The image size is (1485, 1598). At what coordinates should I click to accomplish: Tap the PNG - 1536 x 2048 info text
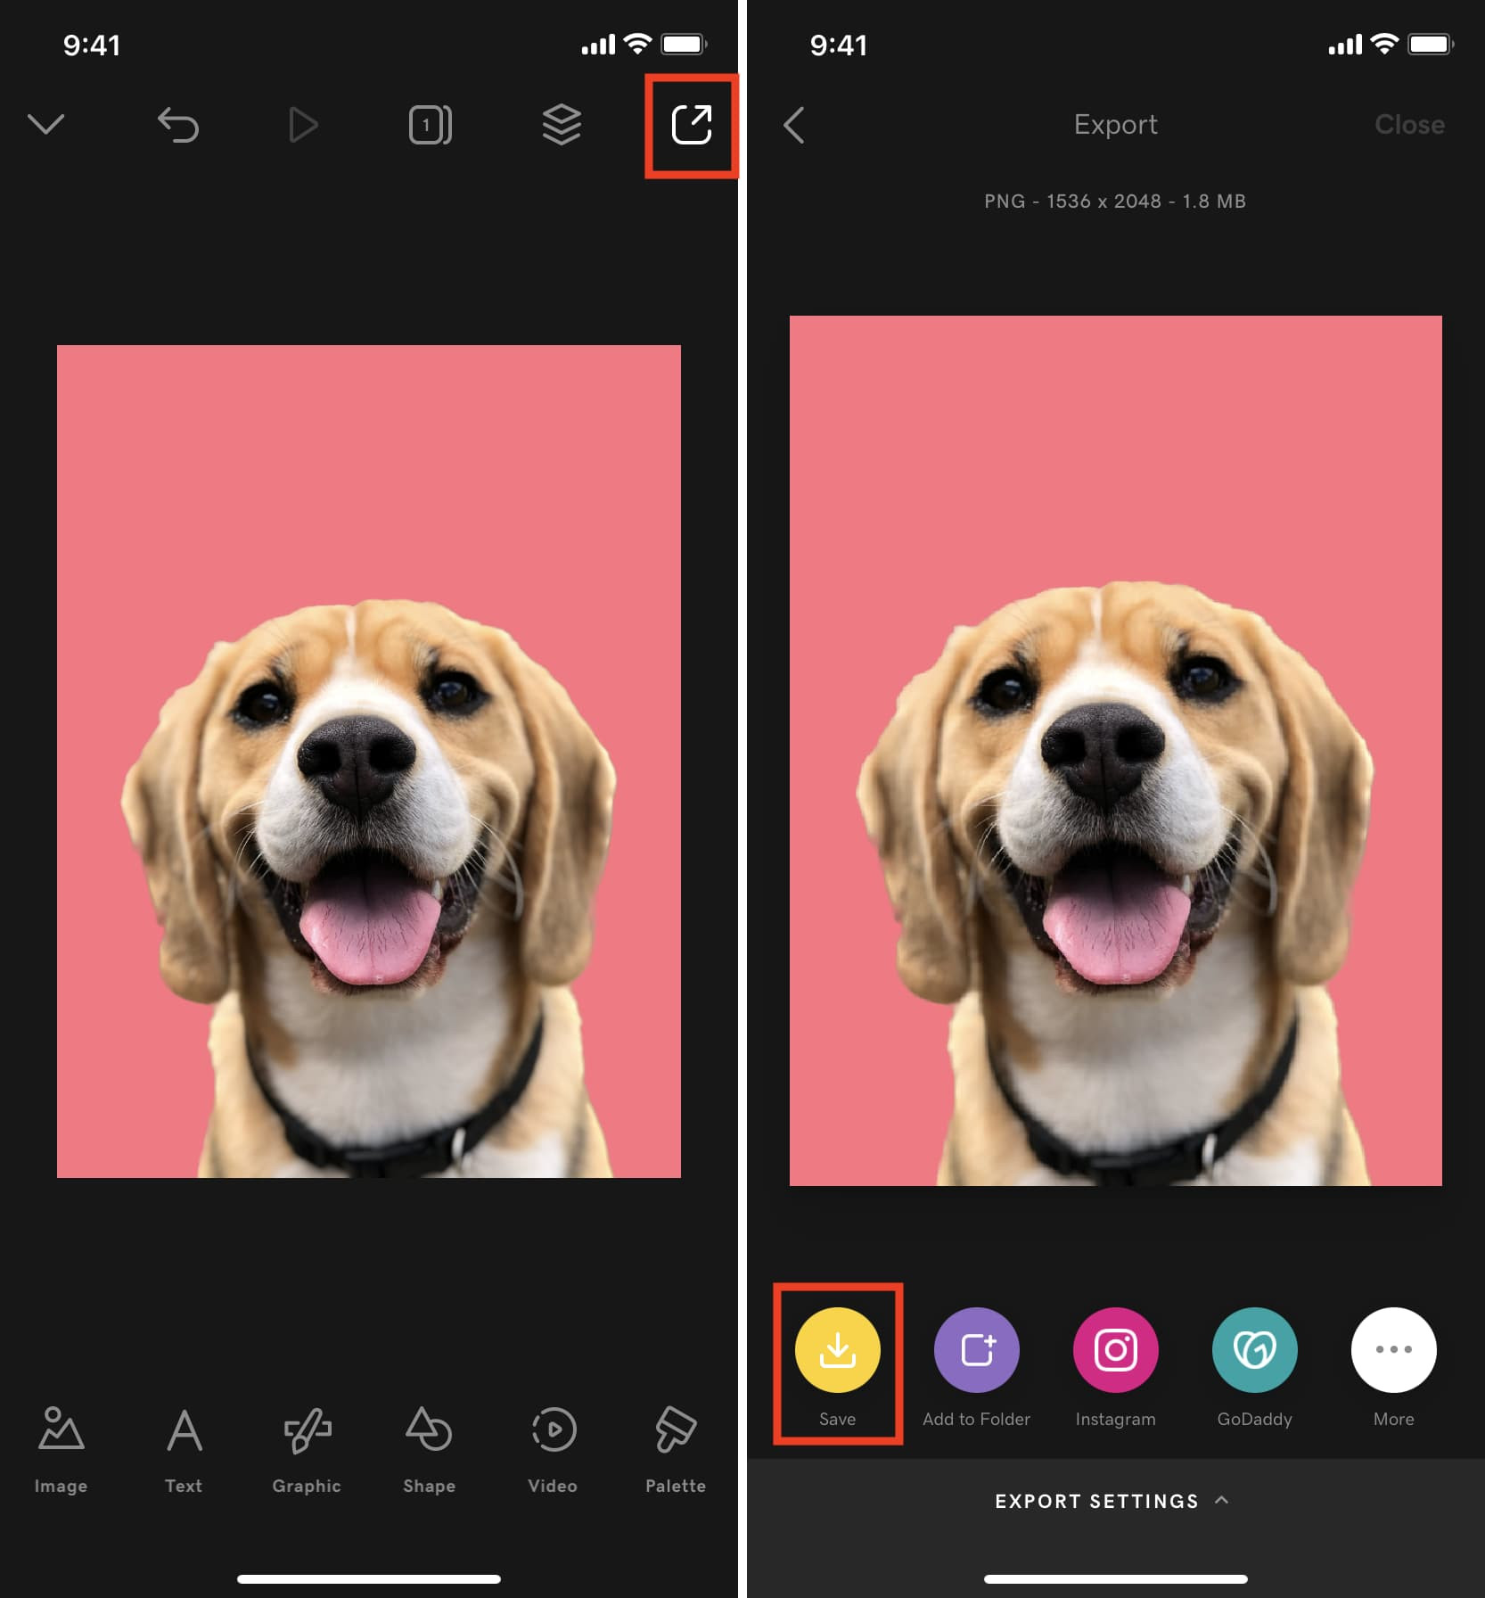click(1114, 202)
